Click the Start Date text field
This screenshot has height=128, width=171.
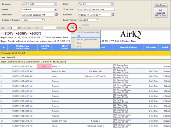click(38, 15)
